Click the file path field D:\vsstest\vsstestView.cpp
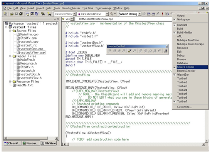The width and height of the screenshot is (210, 154). click(123, 19)
